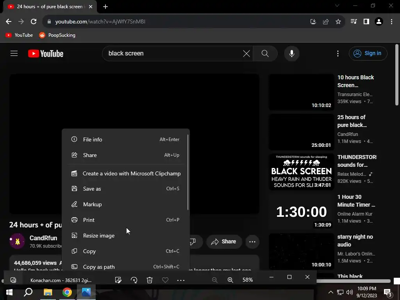400x300 pixels.
Task: Click the install app icon in address bar
Action: (x=313, y=22)
